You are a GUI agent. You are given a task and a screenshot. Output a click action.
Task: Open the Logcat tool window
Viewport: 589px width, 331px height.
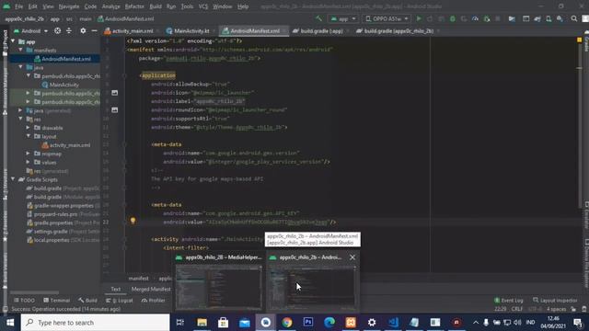[120, 301]
